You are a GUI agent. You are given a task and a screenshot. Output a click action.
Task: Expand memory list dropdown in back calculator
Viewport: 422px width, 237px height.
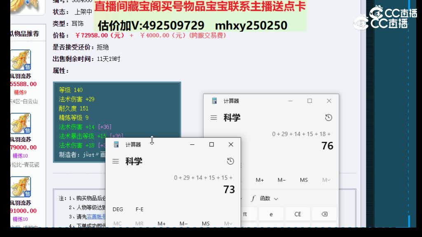click(326, 180)
